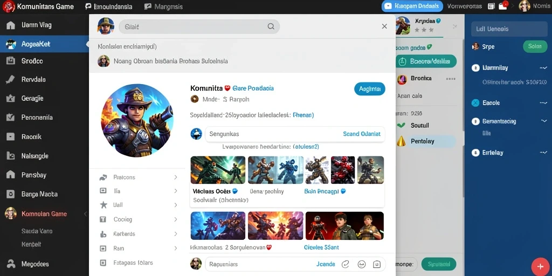552x276 pixels.
Task: Expand Ila row chevron
Action: (x=175, y=191)
